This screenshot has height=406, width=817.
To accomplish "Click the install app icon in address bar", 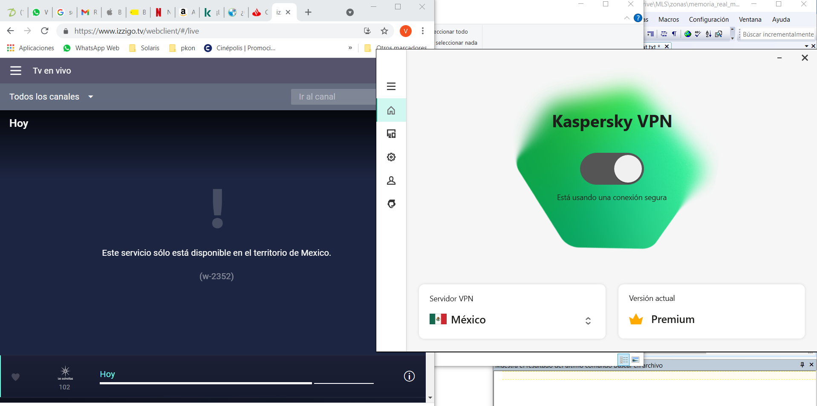I will pyautogui.click(x=367, y=31).
